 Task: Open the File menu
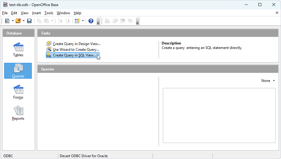[x=5, y=13]
